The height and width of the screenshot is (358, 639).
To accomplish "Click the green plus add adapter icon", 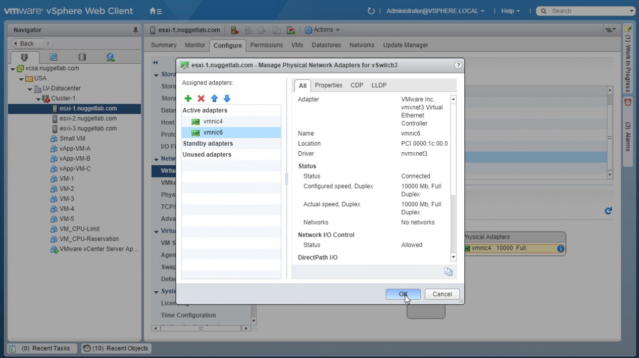I will click(188, 99).
